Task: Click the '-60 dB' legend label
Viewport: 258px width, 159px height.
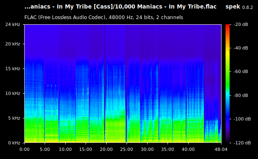Action: [241, 71]
